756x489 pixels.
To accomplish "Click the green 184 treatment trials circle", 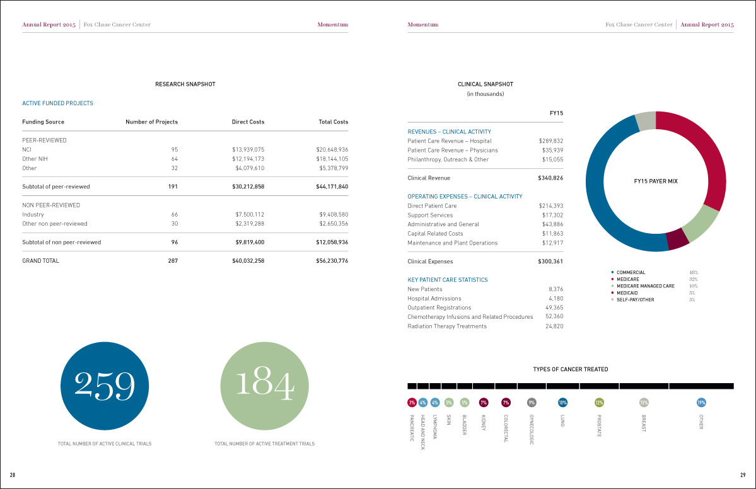I will pyautogui.click(x=264, y=385).
